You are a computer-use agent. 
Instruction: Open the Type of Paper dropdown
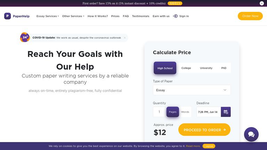click(192, 90)
